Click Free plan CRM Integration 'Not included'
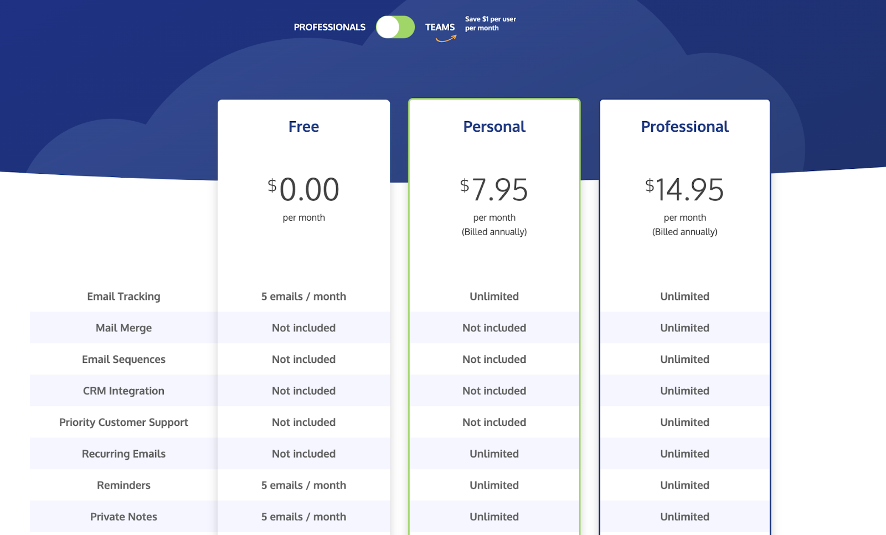This screenshot has width=886, height=535. 303,391
